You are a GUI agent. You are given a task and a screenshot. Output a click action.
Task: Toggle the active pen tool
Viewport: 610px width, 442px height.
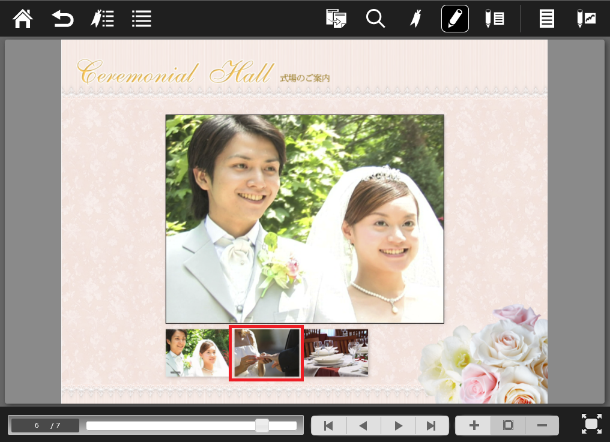click(x=454, y=19)
